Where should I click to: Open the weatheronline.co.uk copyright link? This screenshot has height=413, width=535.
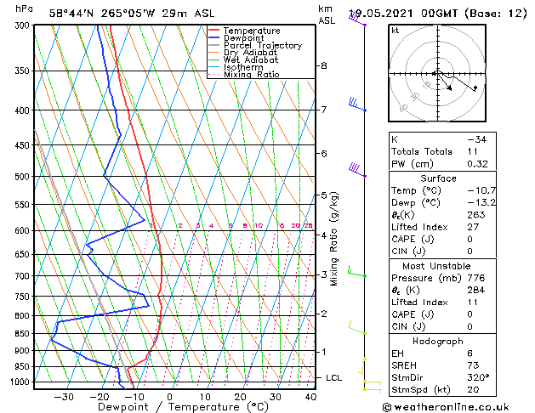tap(446, 407)
